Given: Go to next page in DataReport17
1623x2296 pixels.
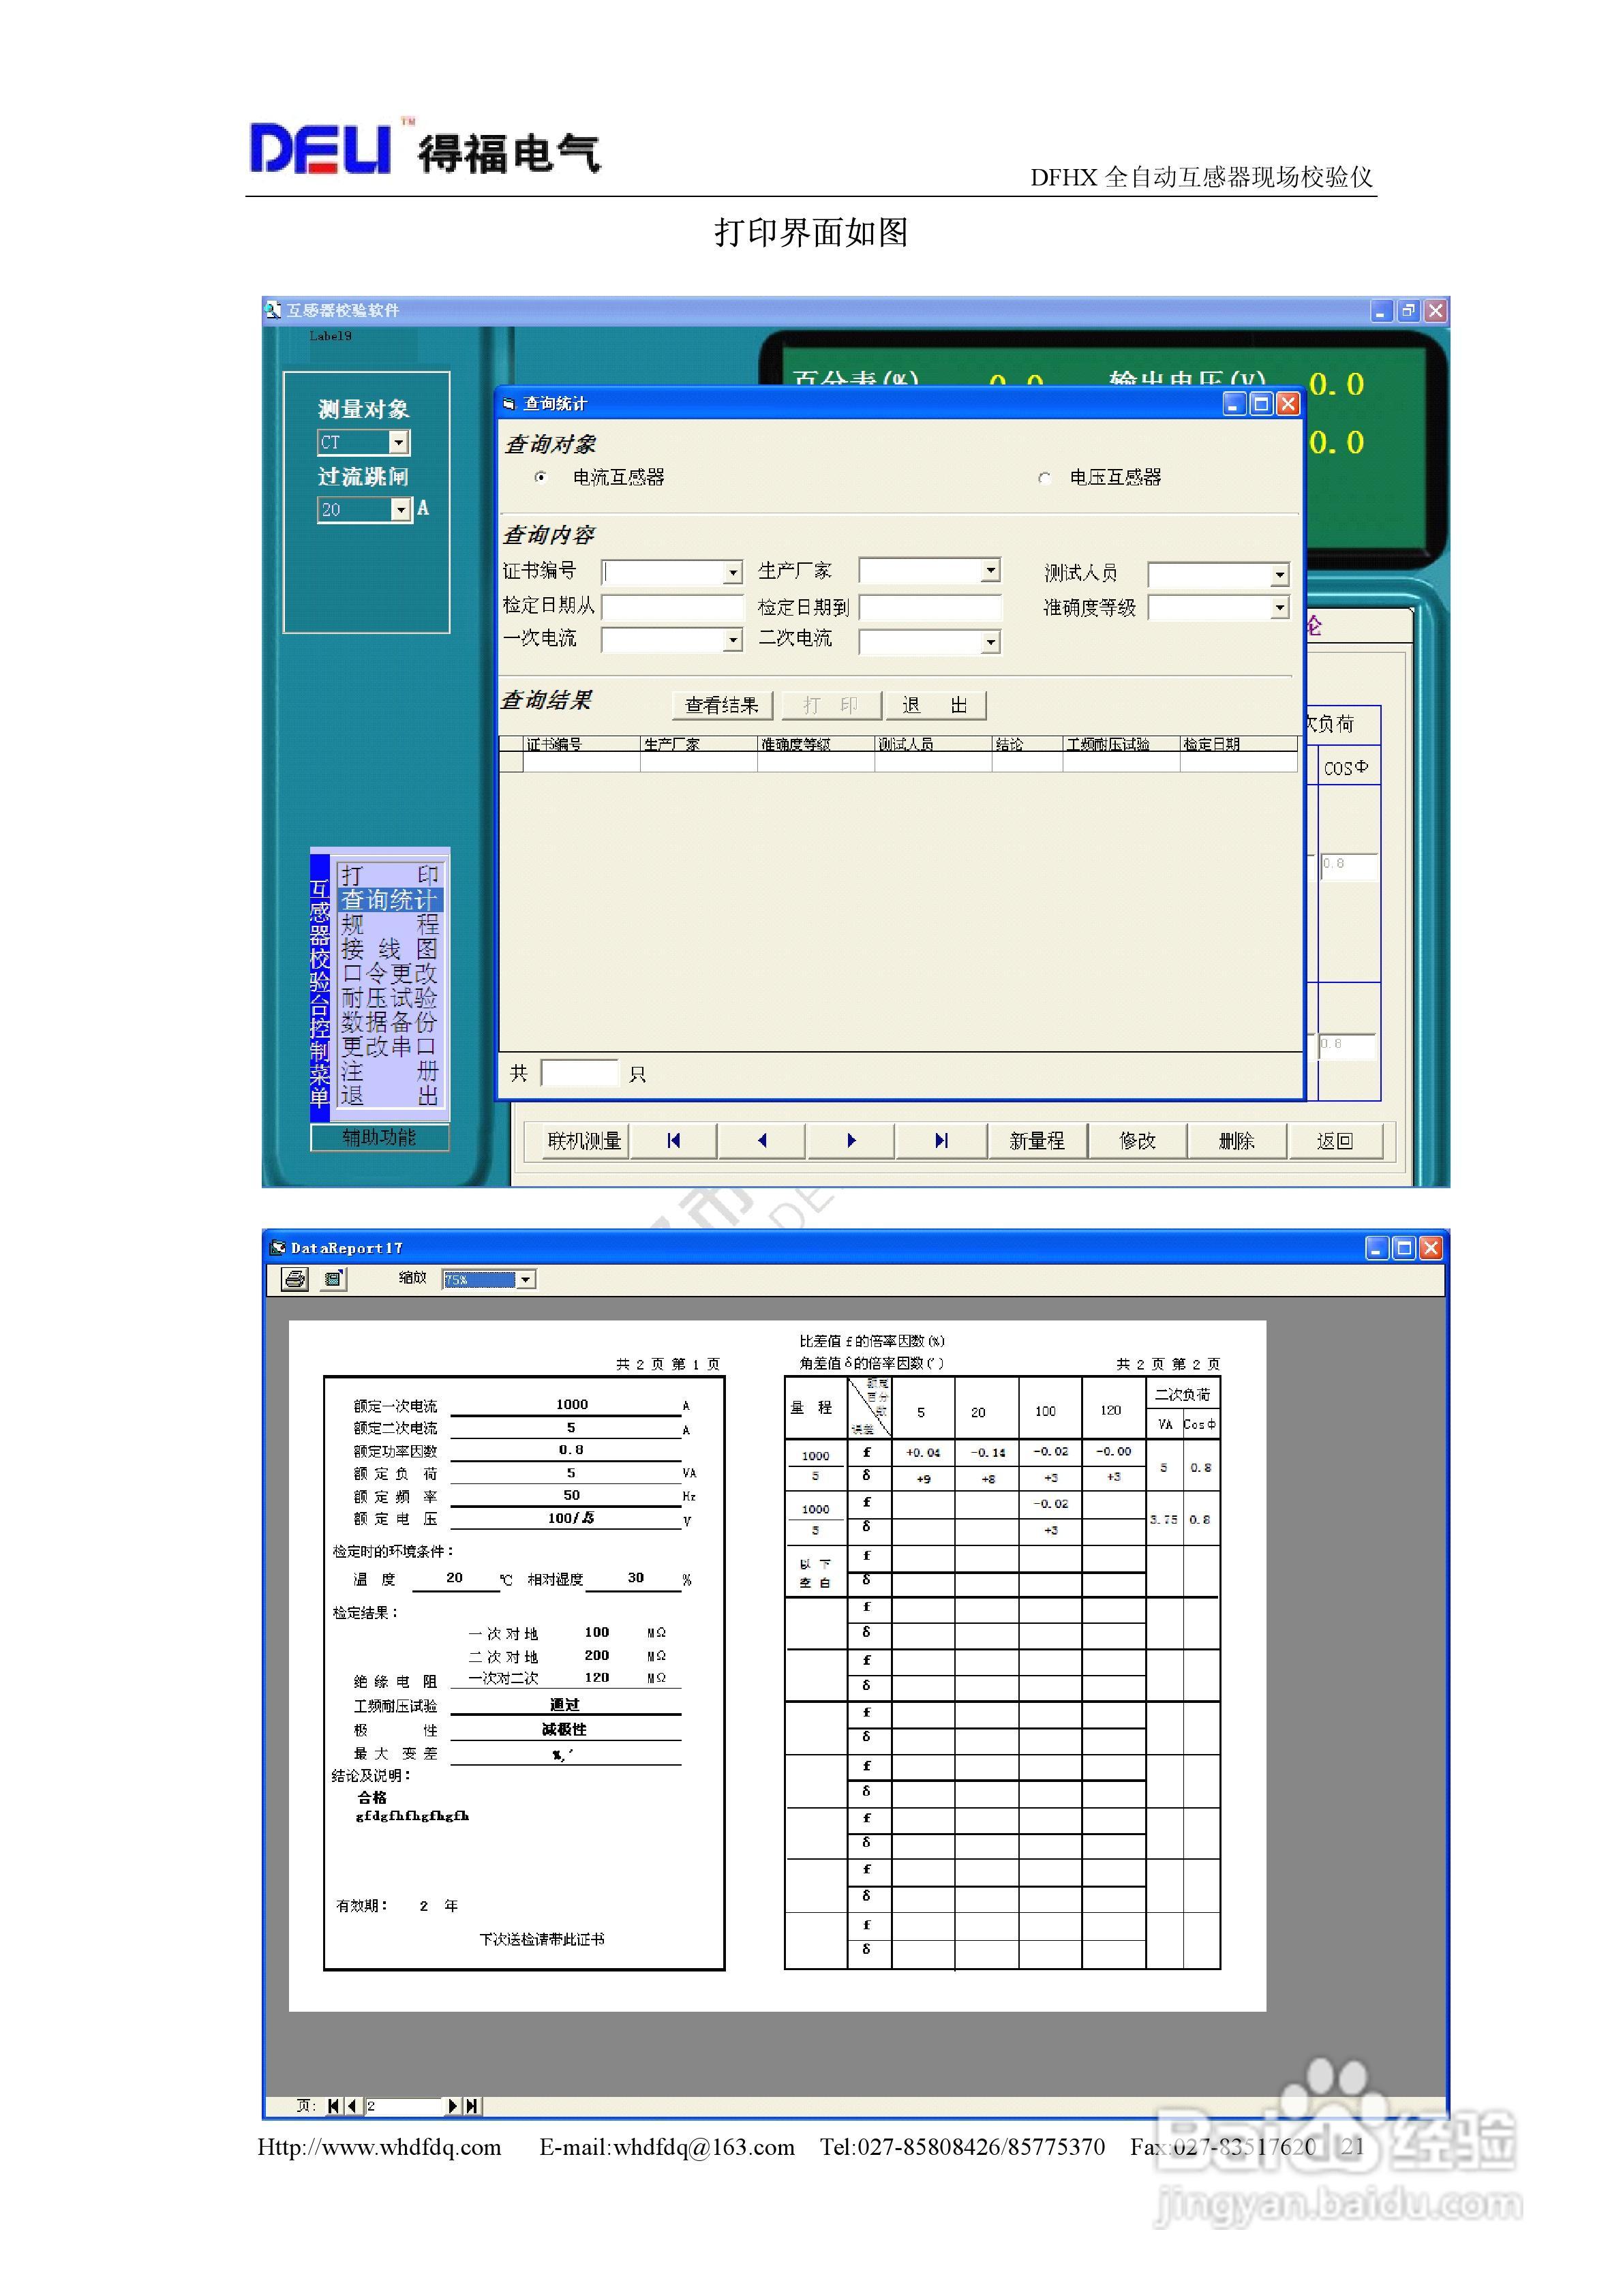Looking at the screenshot, I should tap(453, 2105).
